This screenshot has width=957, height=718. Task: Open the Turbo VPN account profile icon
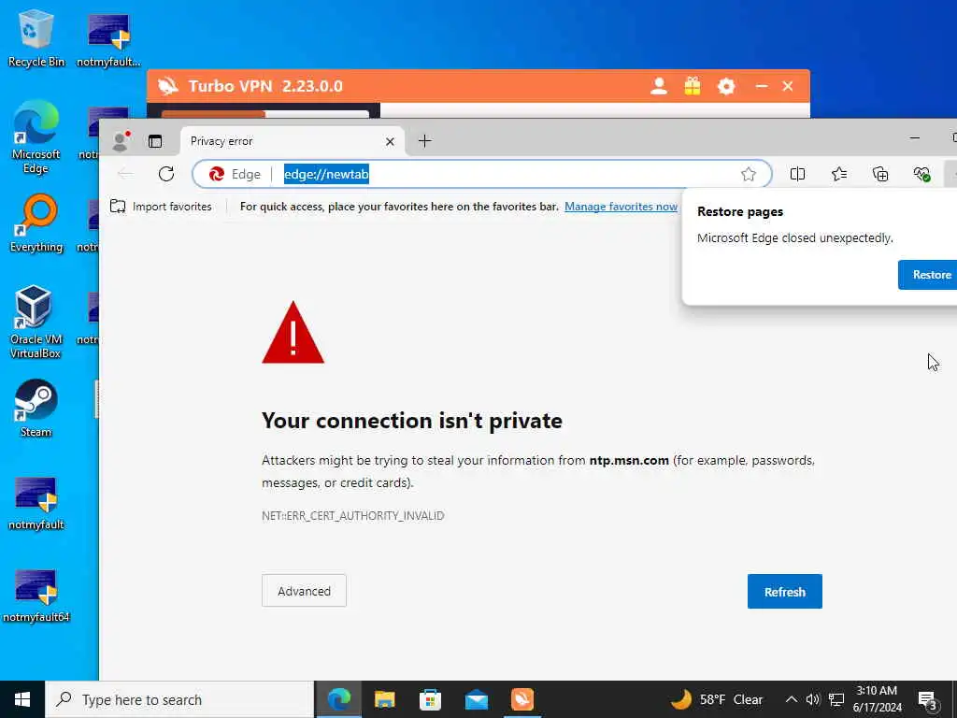659,86
